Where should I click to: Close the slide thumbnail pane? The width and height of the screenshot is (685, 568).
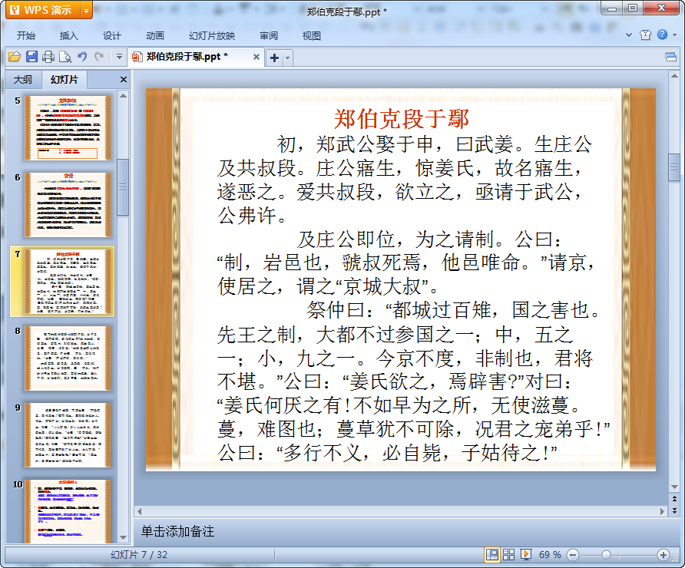point(123,80)
